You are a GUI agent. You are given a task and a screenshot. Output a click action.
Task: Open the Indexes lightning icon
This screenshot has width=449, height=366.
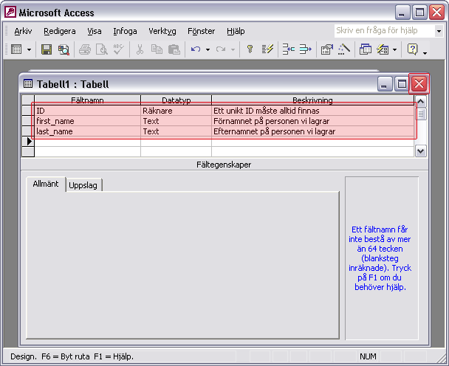[x=268, y=49]
